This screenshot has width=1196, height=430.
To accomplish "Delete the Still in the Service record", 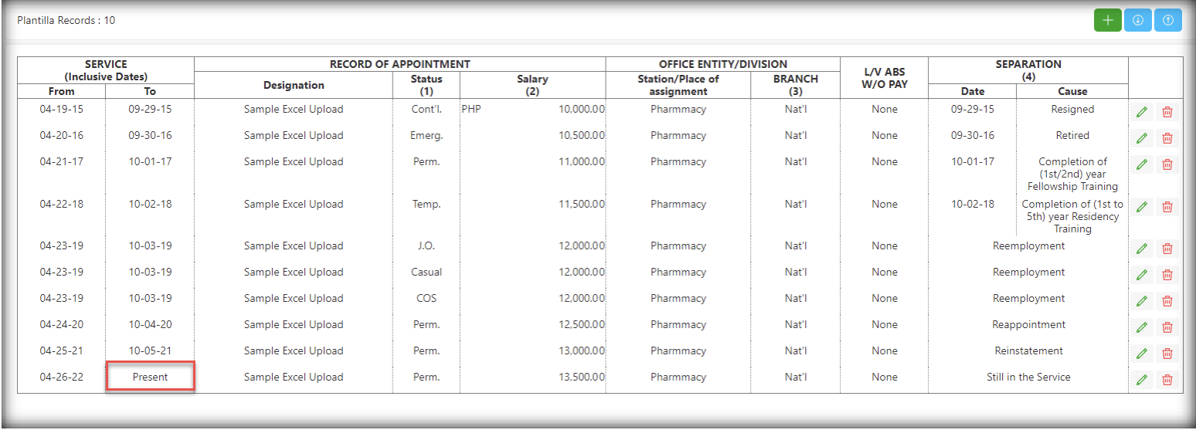I will (1167, 380).
